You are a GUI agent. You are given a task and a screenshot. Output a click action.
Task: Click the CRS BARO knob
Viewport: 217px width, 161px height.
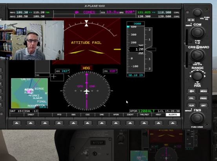197,55
